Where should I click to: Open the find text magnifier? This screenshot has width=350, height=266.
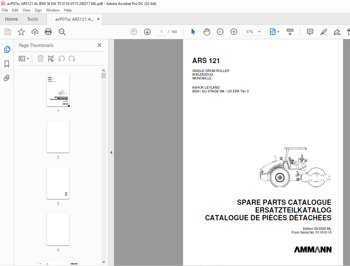(62, 32)
